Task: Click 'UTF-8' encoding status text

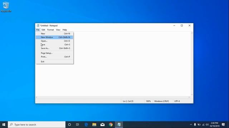Action: tap(177, 101)
